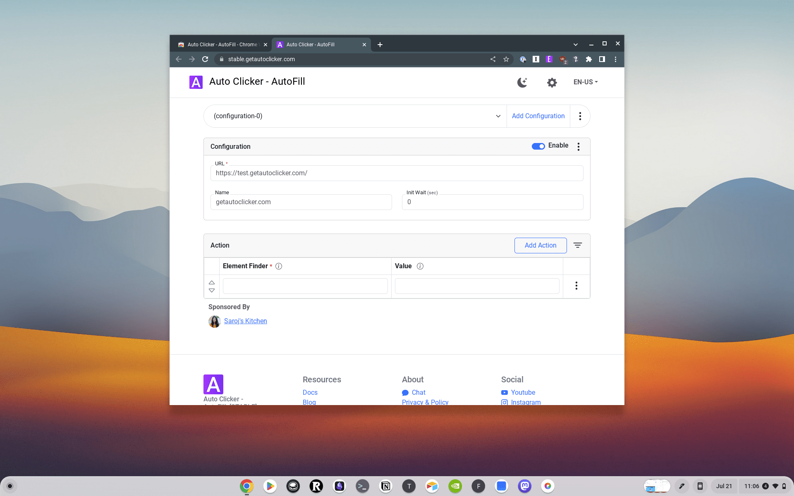Open date Jul 21 calendar
Screen dimensions: 794x496
(724, 486)
